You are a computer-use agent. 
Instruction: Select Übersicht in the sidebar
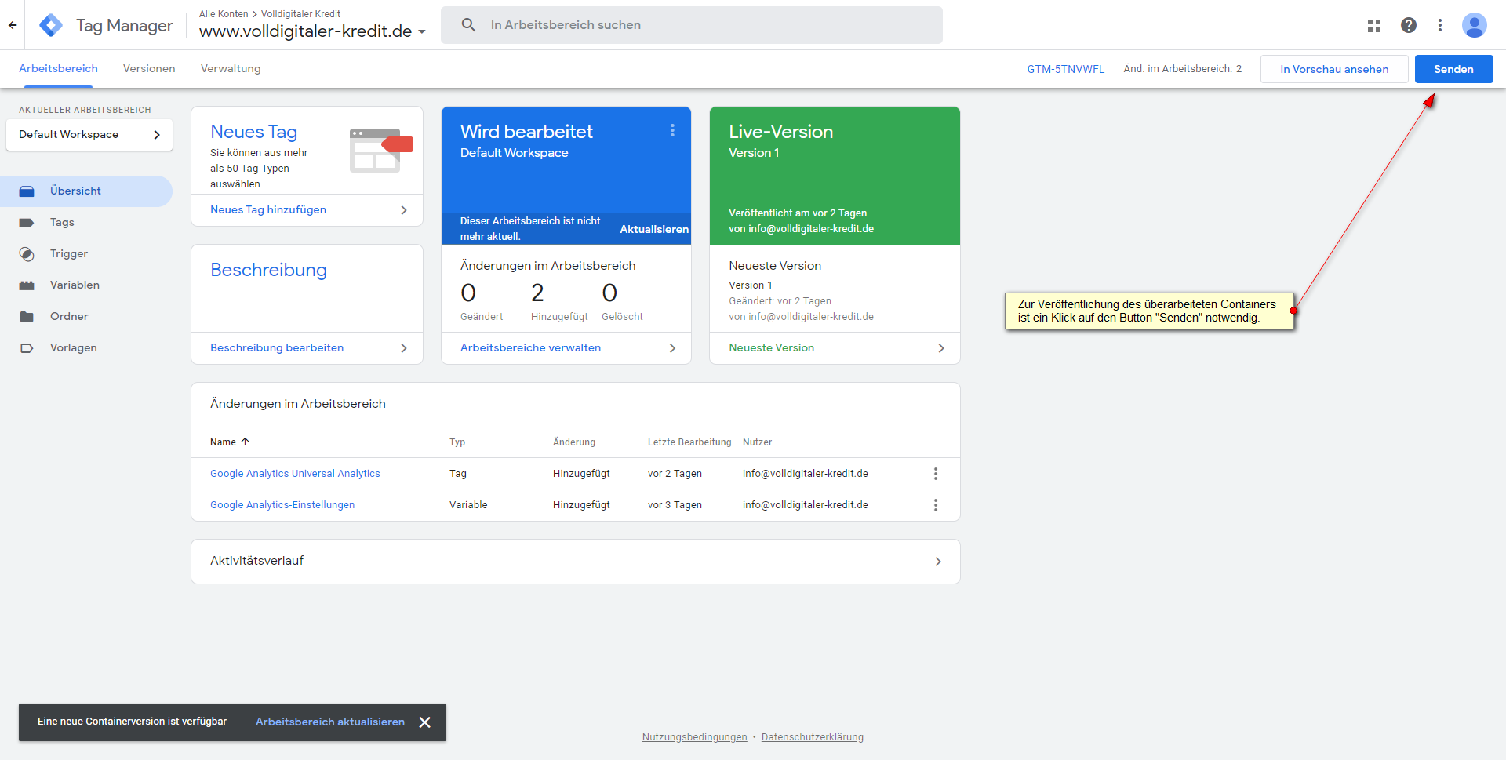click(x=86, y=191)
